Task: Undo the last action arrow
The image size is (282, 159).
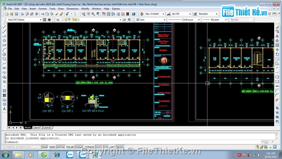Action: coord(67,14)
